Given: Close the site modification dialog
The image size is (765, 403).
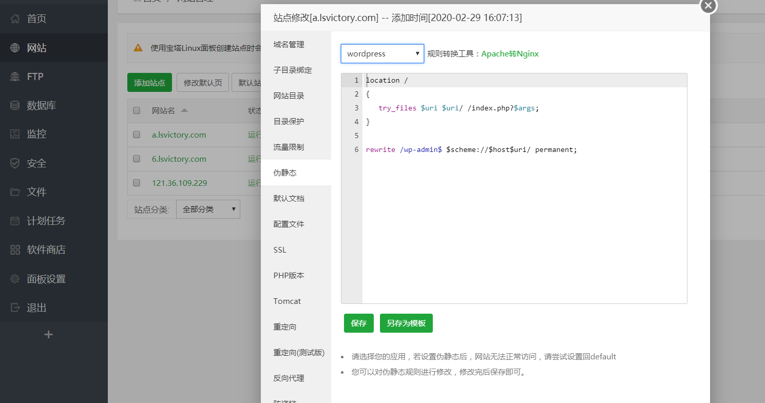Looking at the screenshot, I should (x=708, y=6).
